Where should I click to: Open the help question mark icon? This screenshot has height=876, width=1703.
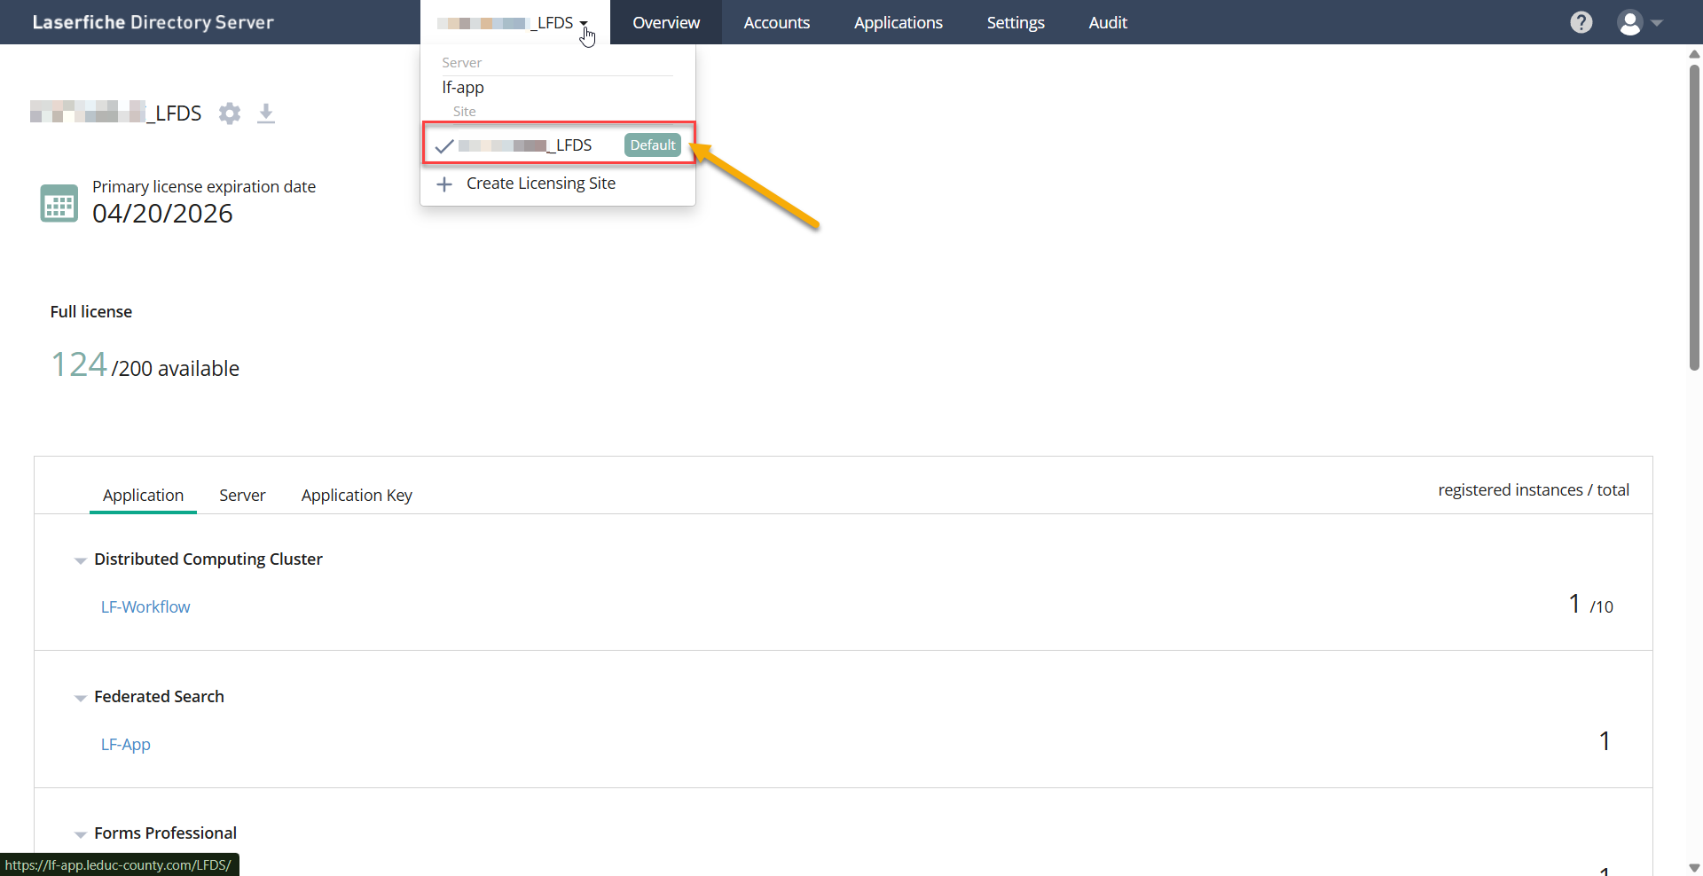[x=1581, y=22]
